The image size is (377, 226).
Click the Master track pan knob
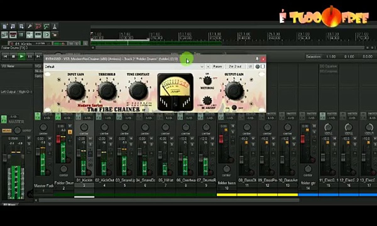coord(18,130)
